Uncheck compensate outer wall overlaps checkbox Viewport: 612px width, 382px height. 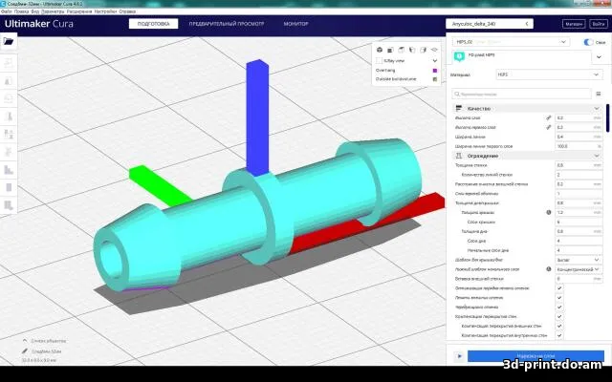pyautogui.click(x=559, y=326)
